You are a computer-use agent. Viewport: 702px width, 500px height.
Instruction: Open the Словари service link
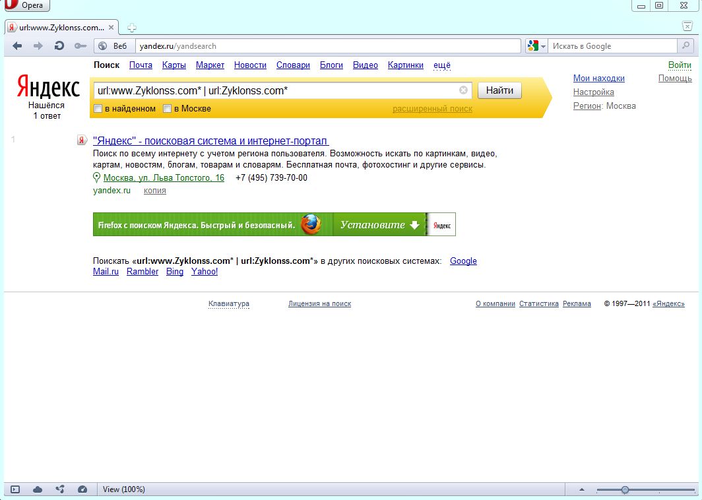click(x=293, y=65)
